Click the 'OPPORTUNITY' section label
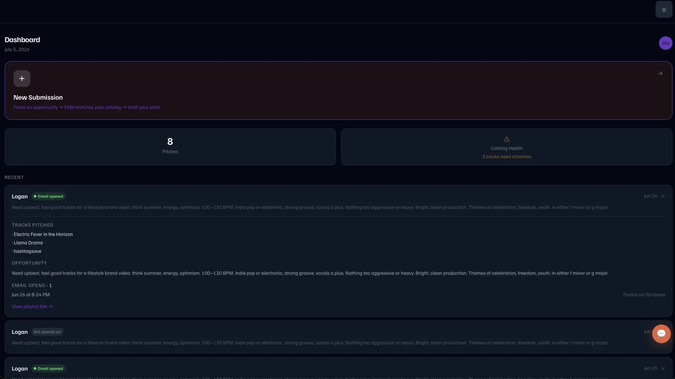Viewport: 675px width, 379px height. [x=29, y=263]
